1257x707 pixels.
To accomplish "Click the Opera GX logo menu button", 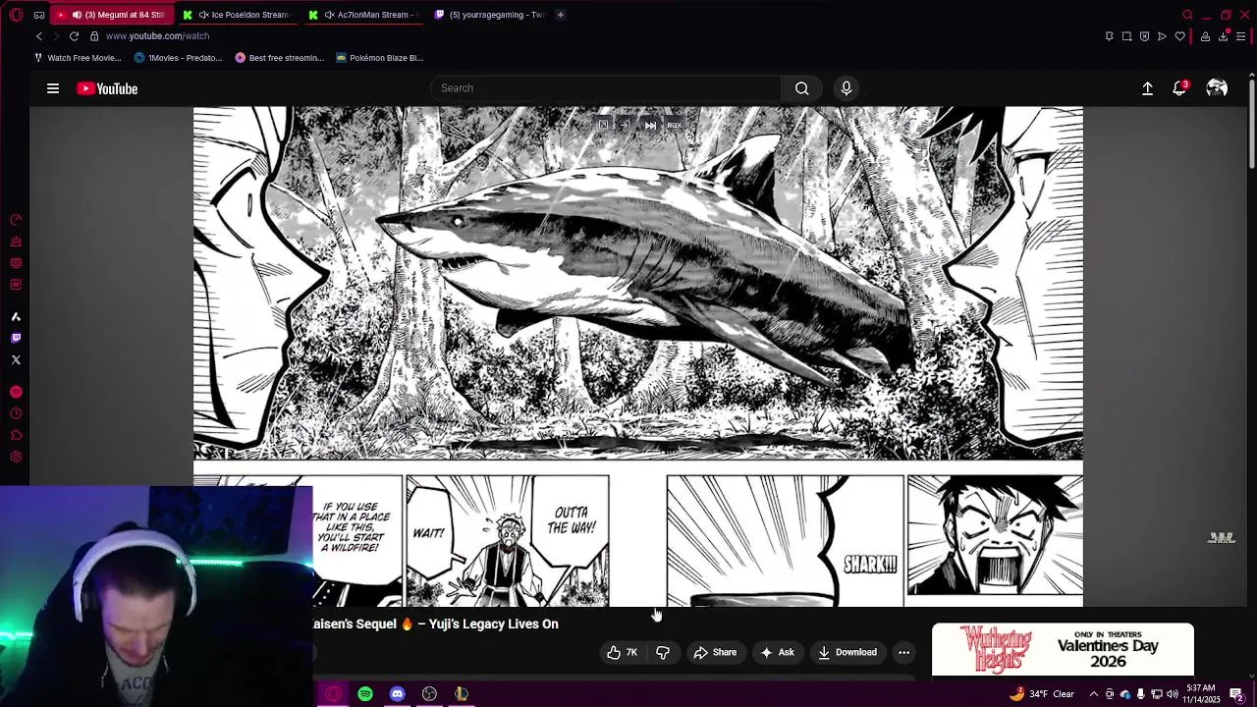I will point(17,15).
